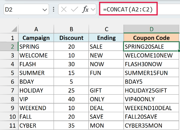This screenshot has height=130, width=180.
Task: Select column C header
Action: (106, 29)
